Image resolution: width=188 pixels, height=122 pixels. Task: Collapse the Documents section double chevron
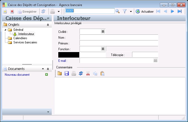(x=48, y=69)
